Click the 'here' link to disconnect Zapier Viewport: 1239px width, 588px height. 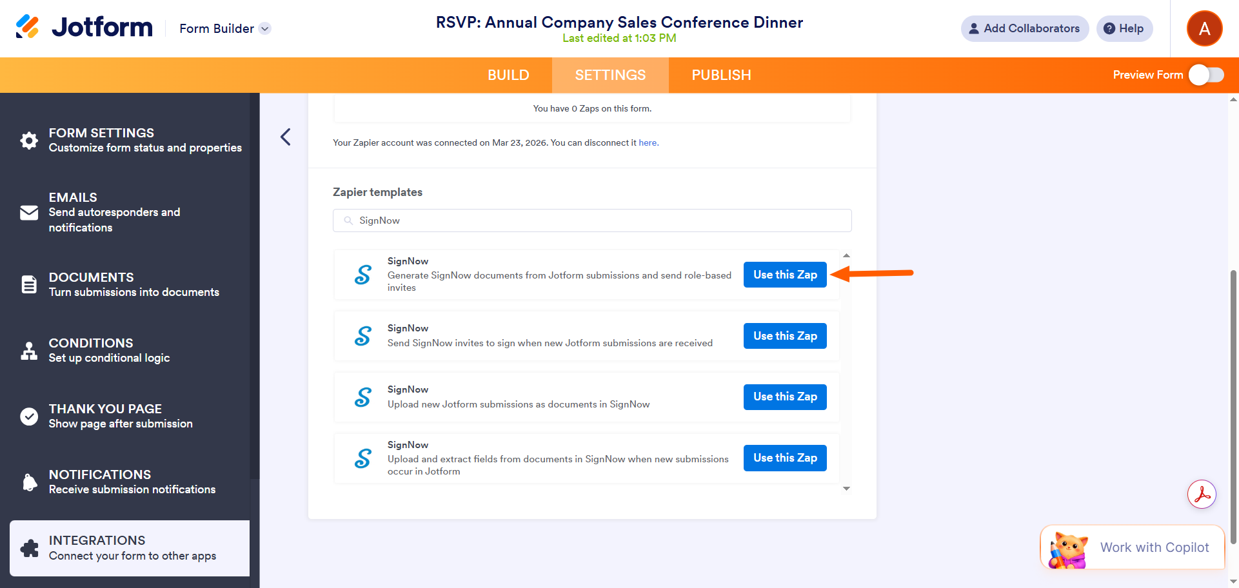tap(648, 143)
